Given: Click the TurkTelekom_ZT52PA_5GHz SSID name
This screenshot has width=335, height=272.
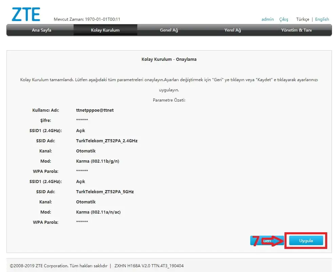Looking at the screenshot, I should (x=105, y=192).
